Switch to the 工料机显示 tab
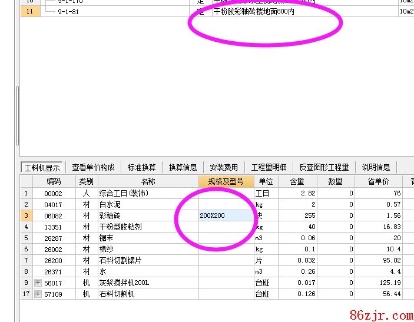This screenshot has width=414, height=322. [x=42, y=167]
